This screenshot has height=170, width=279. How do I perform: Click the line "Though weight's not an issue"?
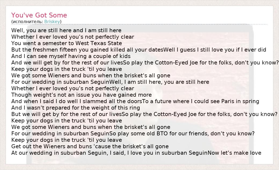(81, 95)
